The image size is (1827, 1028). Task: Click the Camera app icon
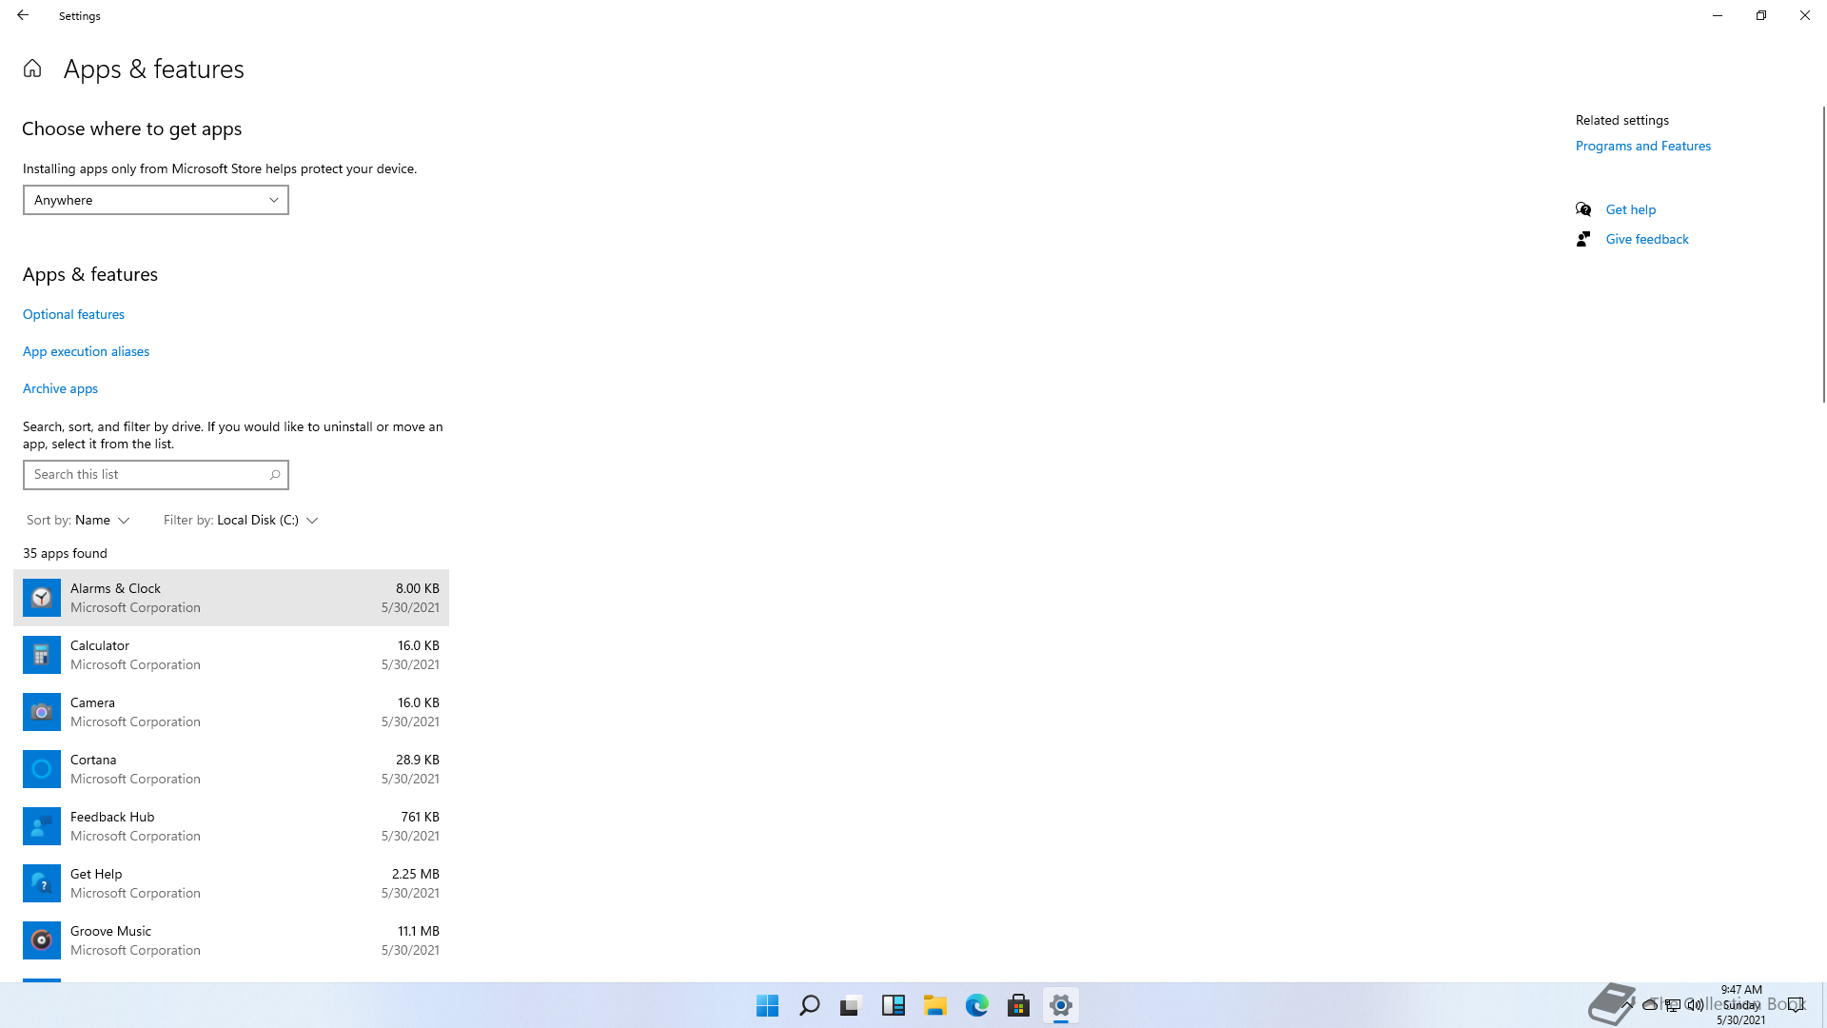click(42, 712)
